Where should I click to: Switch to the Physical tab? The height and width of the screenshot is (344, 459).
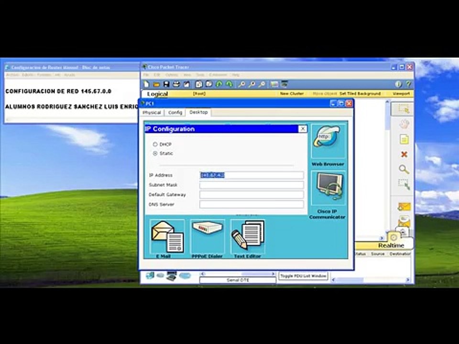pyautogui.click(x=152, y=113)
